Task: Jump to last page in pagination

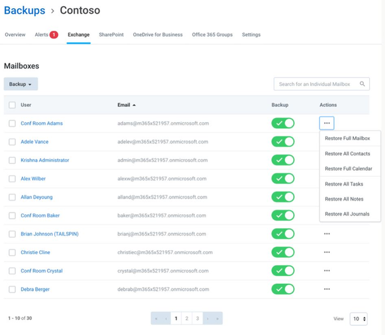Action: click(217, 318)
